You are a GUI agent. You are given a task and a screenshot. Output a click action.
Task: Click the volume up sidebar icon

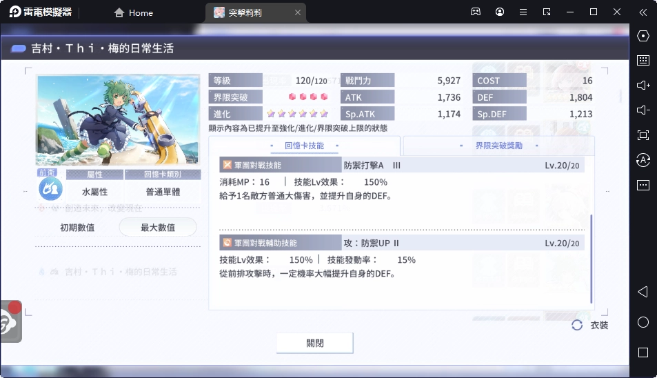(x=643, y=85)
